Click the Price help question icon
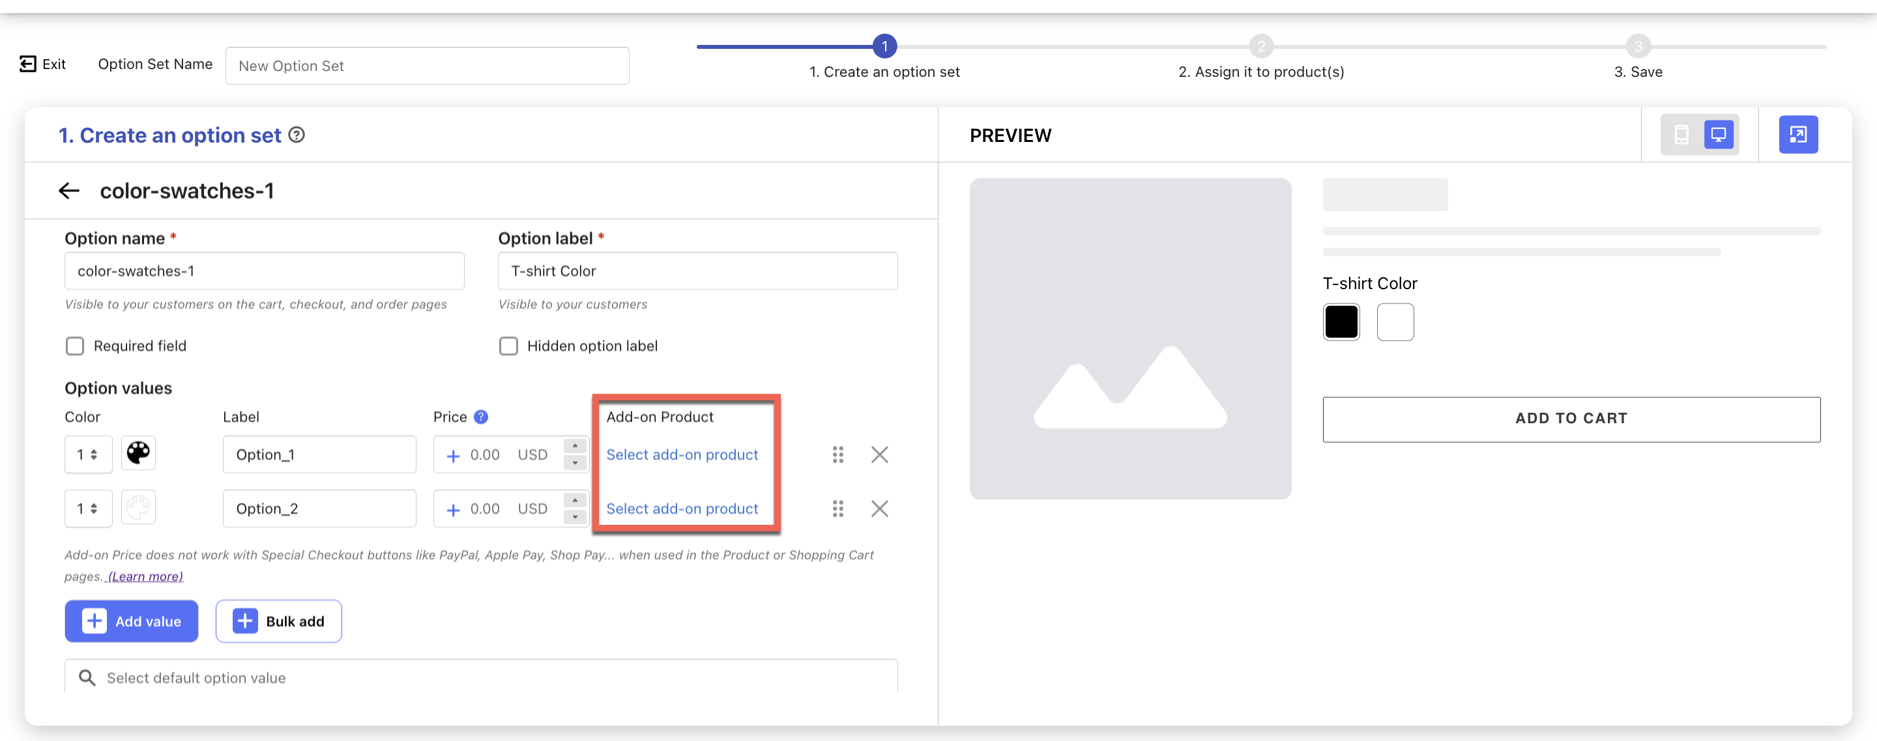This screenshot has width=1877, height=741. point(481,416)
